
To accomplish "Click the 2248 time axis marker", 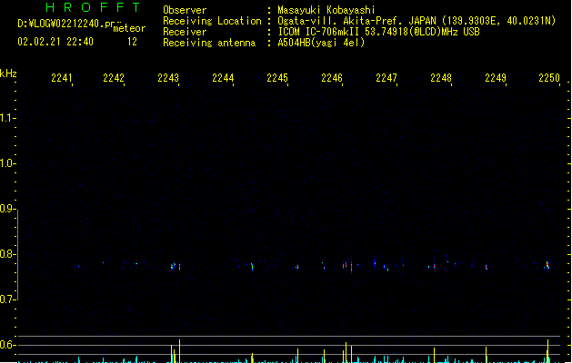I will pyautogui.click(x=441, y=77).
